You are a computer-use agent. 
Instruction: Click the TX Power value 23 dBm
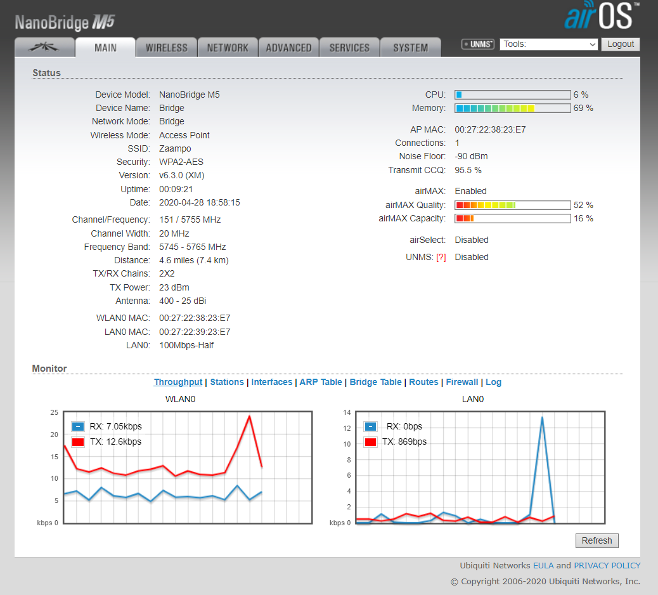pos(174,287)
